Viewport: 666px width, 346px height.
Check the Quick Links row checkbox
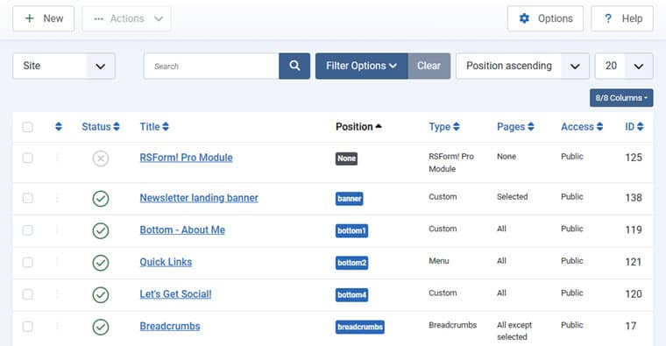coord(28,262)
